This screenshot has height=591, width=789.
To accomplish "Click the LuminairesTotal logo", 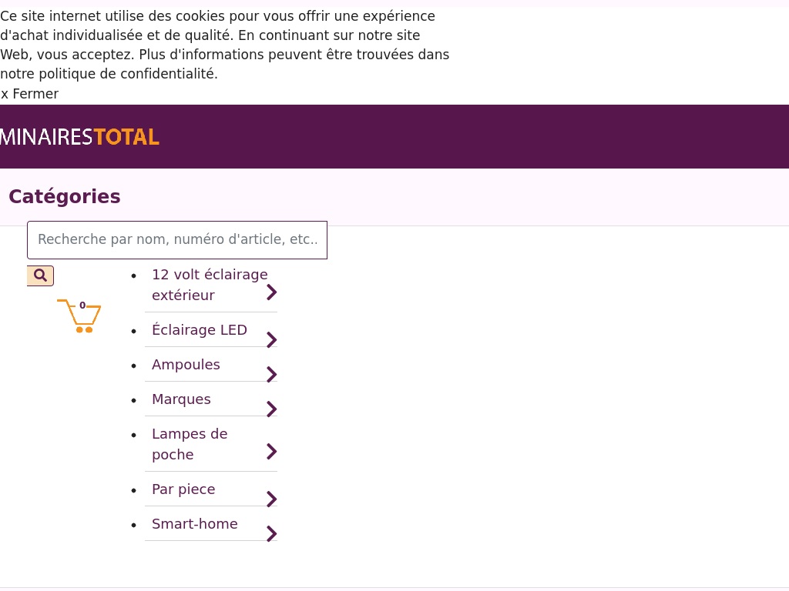I will (x=79, y=137).
